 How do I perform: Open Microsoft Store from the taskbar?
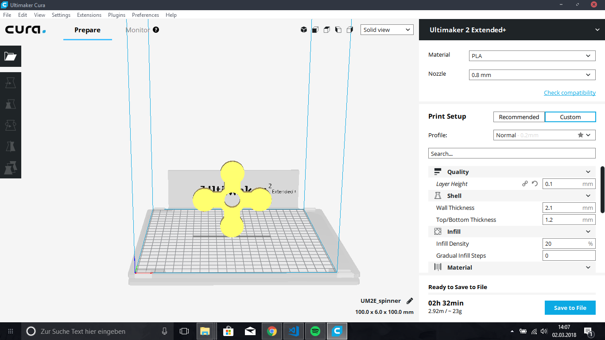pyautogui.click(x=228, y=331)
